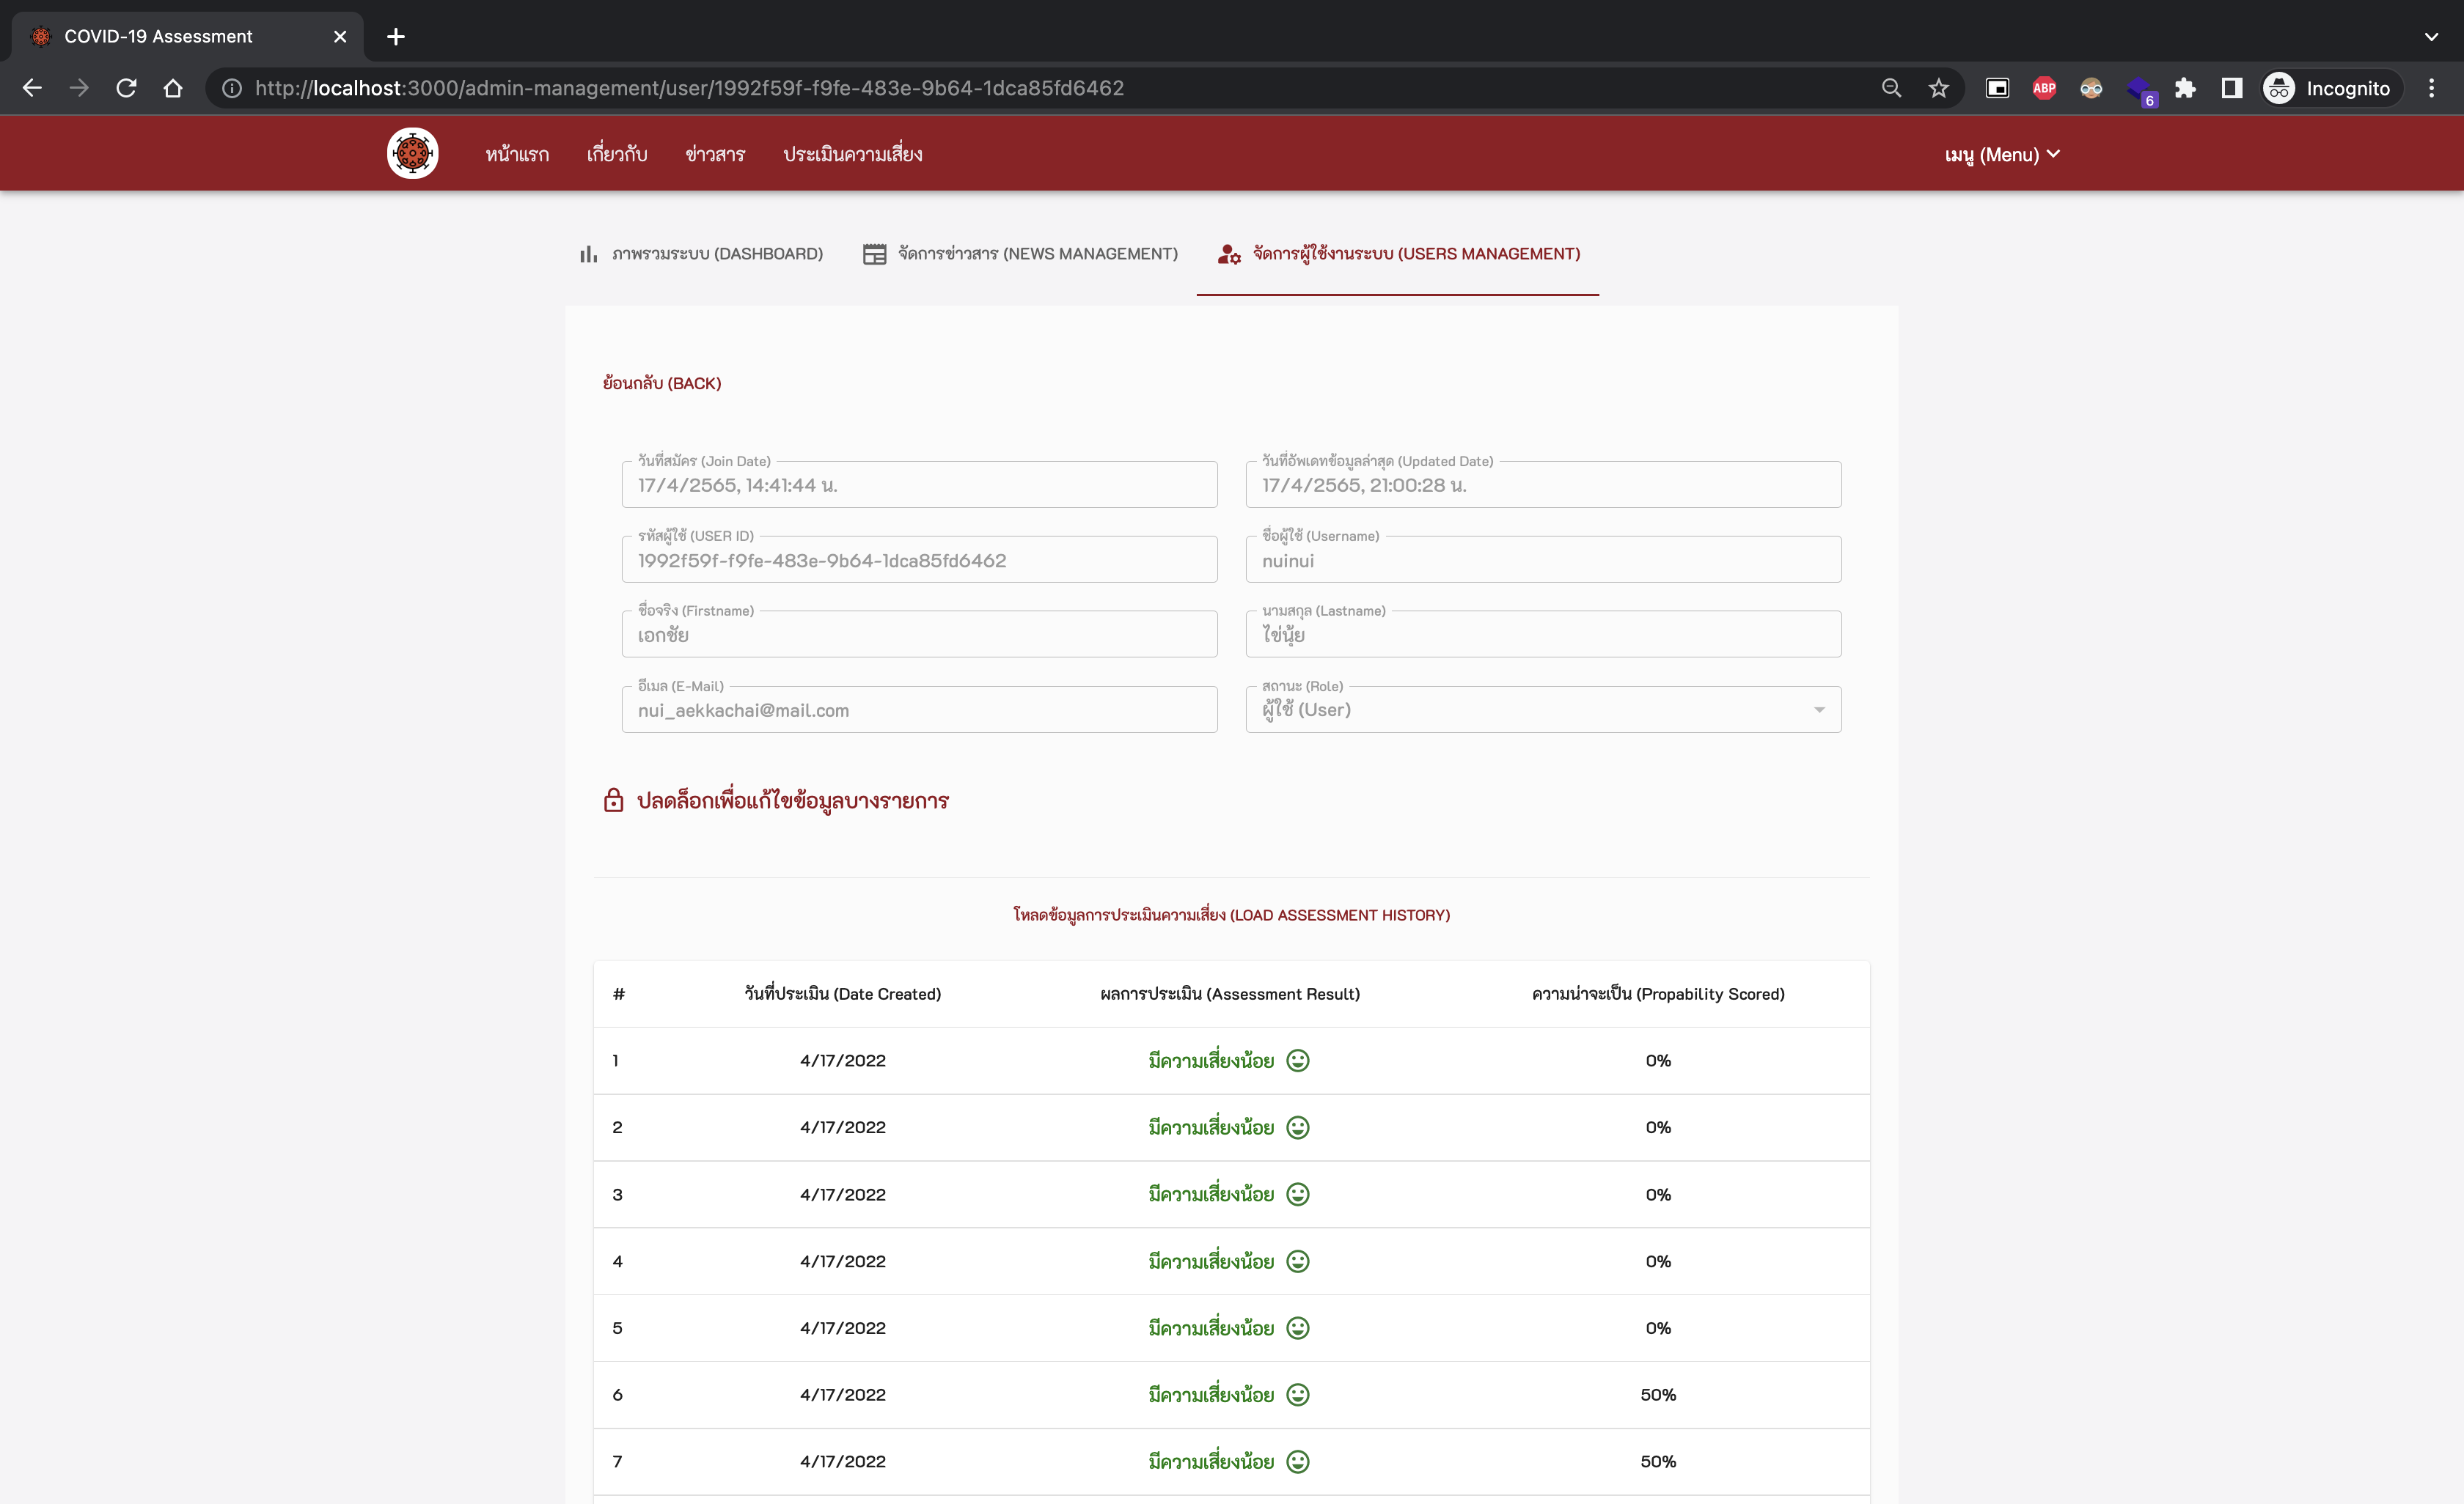2464x1504 pixels.
Task: Open the browser zoom magnifier icon
Action: (x=1891, y=88)
